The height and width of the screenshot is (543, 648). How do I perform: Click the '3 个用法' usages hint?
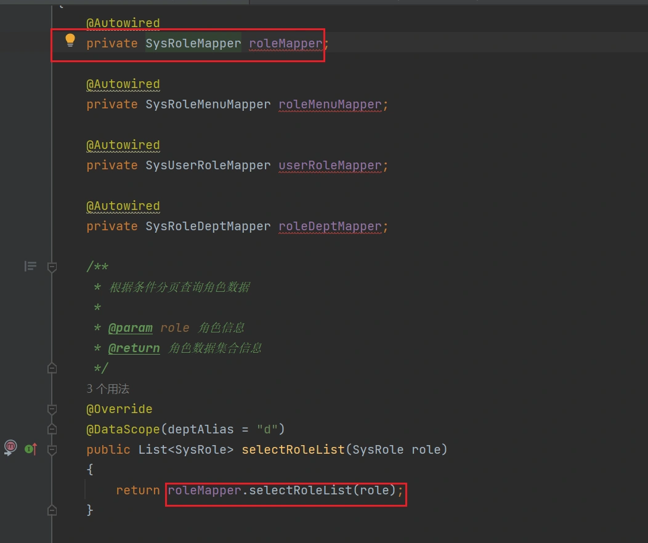coord(108,389)
